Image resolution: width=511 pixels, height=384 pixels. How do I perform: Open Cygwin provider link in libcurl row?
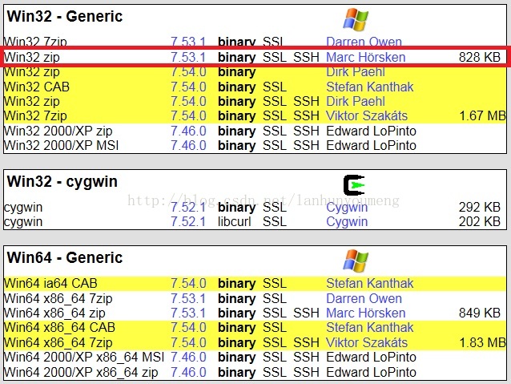point(347,222)
